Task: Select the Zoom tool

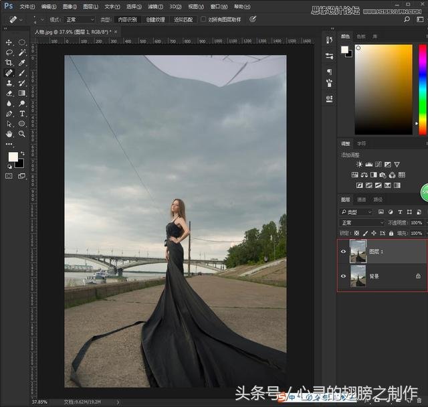Action: [x=22, y=134]
